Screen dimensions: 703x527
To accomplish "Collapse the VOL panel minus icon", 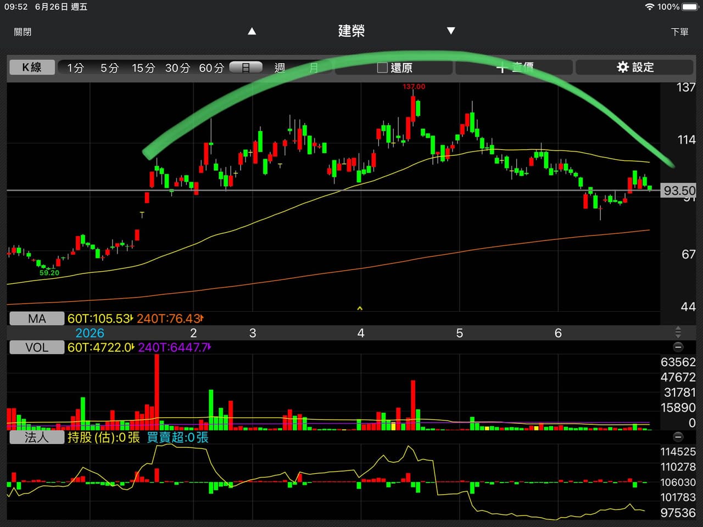I will [678, 347].
